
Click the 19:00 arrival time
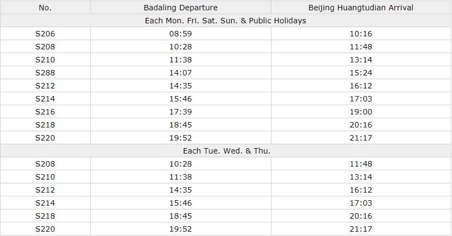(361, 112)
